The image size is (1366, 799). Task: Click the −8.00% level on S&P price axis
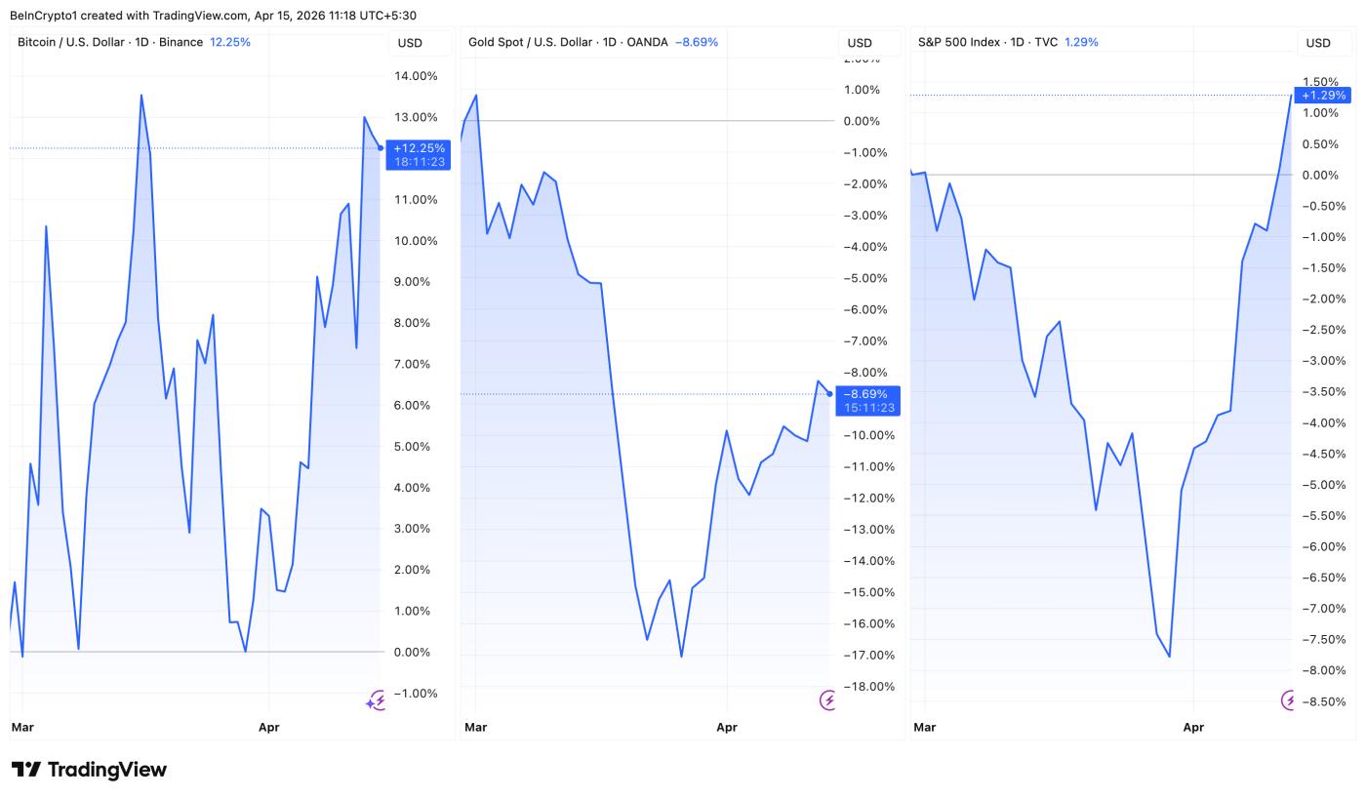coord(1324,670)
